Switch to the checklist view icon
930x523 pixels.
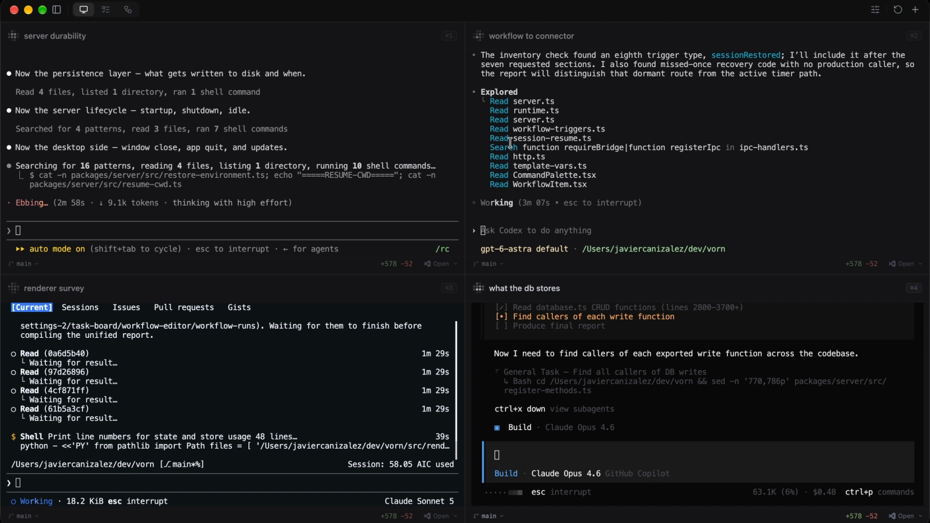[x=106, y=9]
